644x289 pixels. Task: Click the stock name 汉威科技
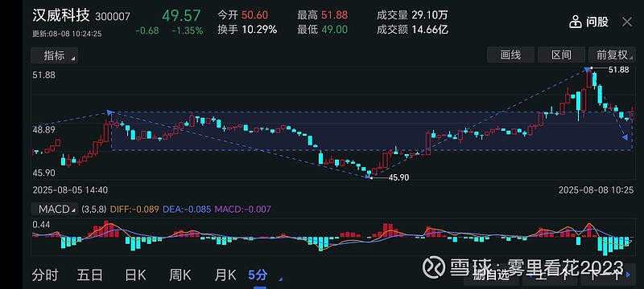point(61,15)
